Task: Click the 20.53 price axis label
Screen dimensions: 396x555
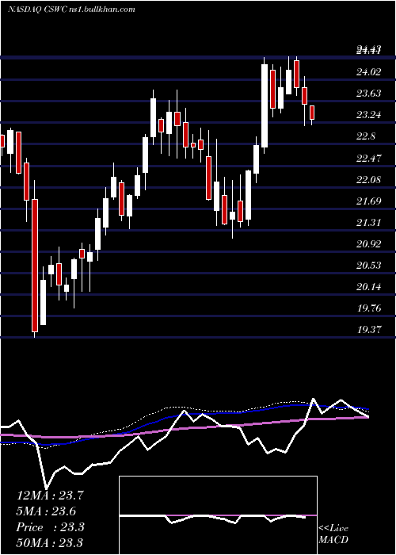Action: (369, 266)
